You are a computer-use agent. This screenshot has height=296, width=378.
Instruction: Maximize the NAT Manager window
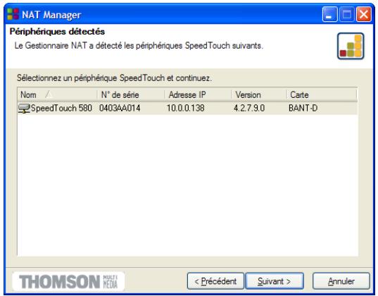tap(346, 15)
